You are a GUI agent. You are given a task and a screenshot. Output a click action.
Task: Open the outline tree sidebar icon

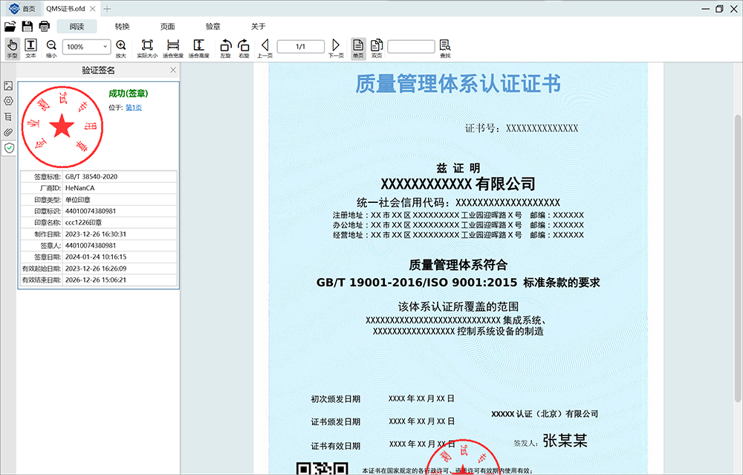click(8, 117)
